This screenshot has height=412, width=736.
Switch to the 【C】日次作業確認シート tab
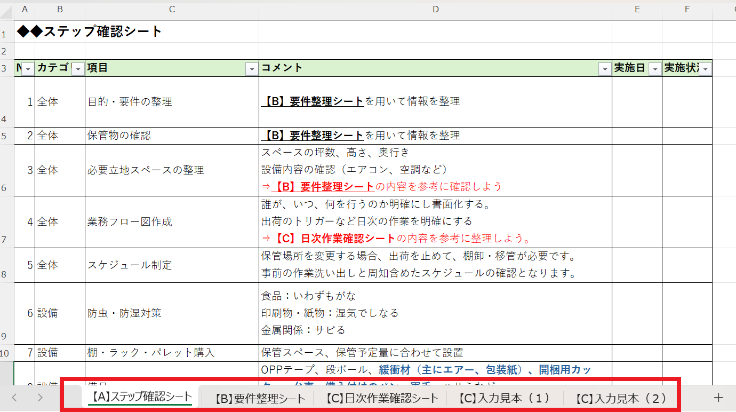click(382, 398)
